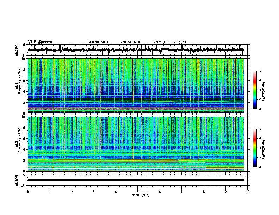The height and width of the screenshot is (215, 279).
Task: Click time axis tick label "3"
Action: tap(94, 192)
